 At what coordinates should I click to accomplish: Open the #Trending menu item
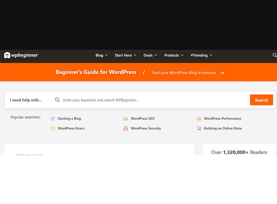(x=199, y=55)
